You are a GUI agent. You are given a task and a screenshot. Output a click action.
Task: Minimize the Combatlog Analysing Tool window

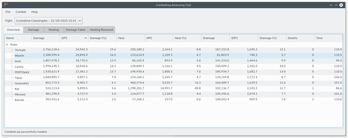tap(331, 5)
